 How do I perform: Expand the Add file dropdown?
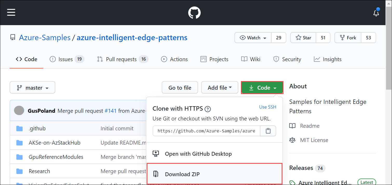point(220,88)
